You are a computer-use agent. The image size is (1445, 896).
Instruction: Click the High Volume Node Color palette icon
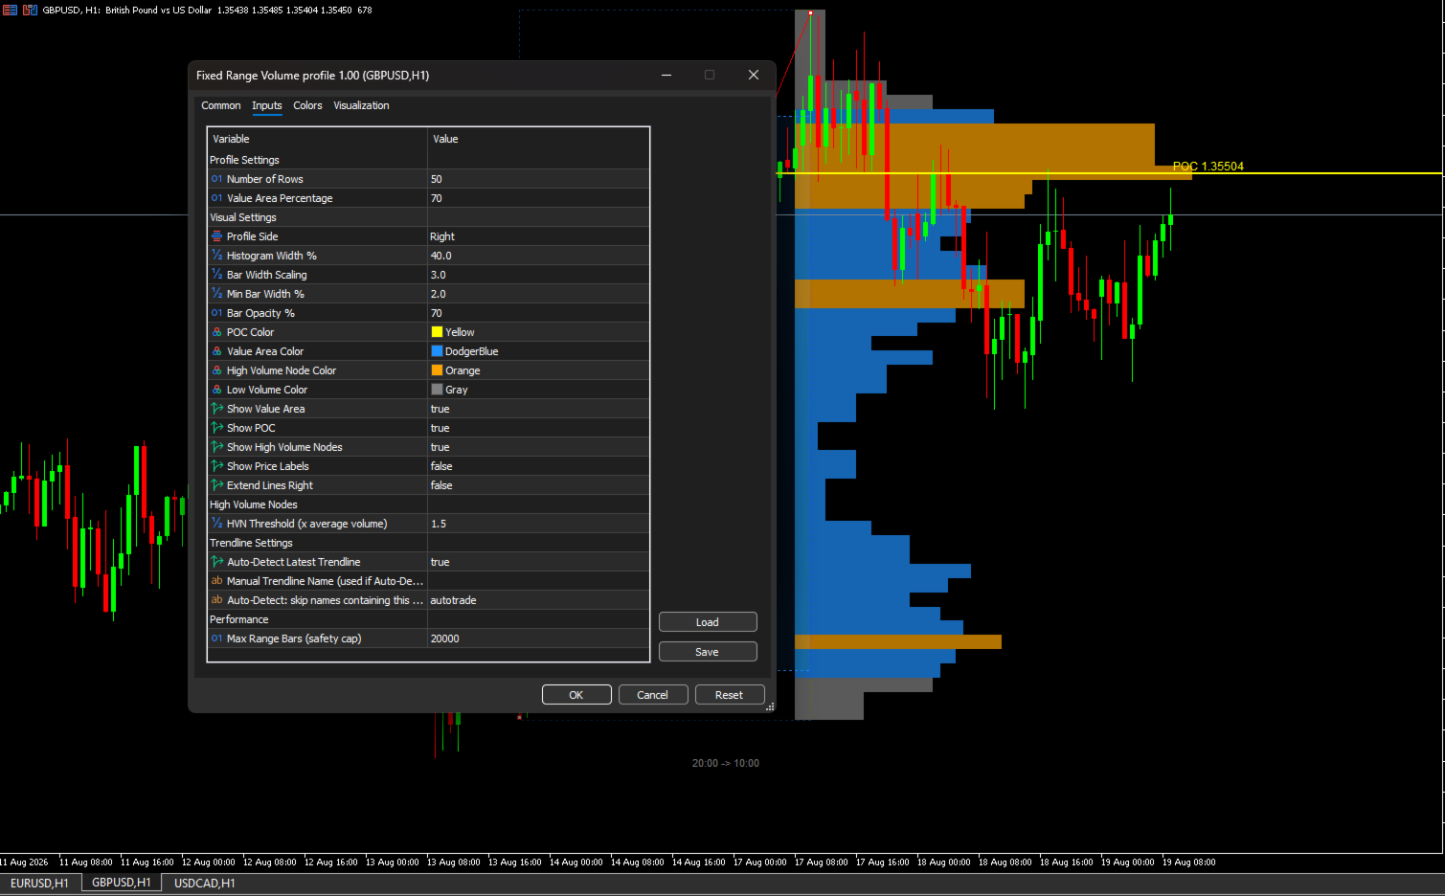216,370
